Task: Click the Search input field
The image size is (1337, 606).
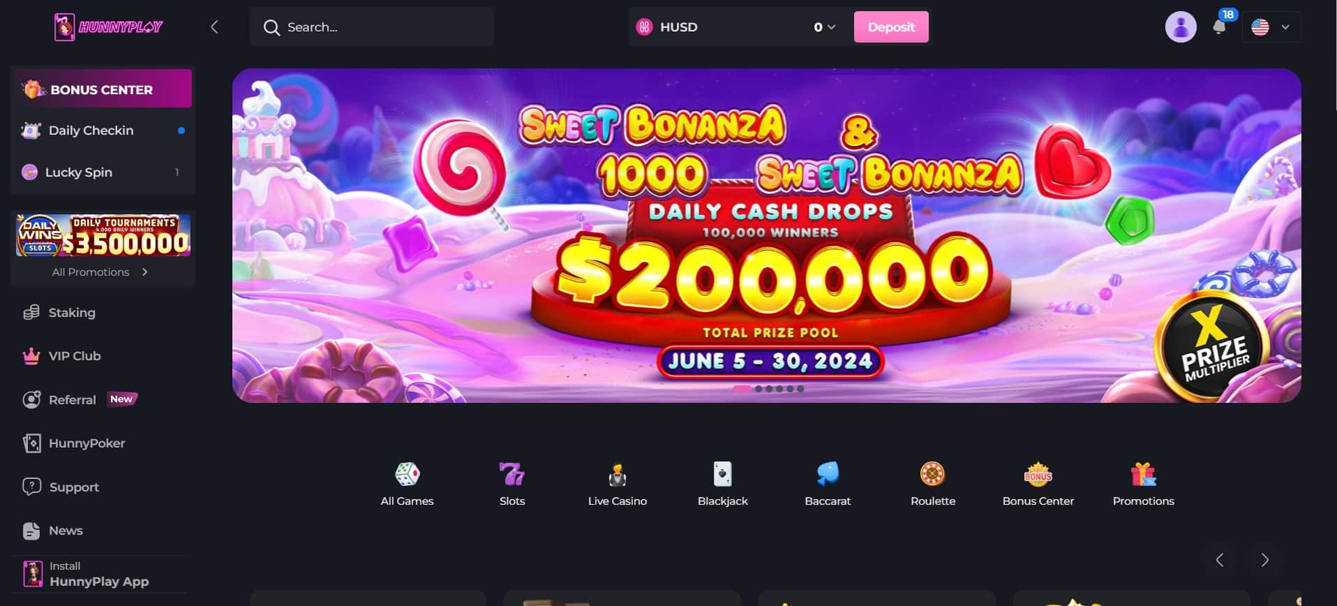Action: click(372, 27)
